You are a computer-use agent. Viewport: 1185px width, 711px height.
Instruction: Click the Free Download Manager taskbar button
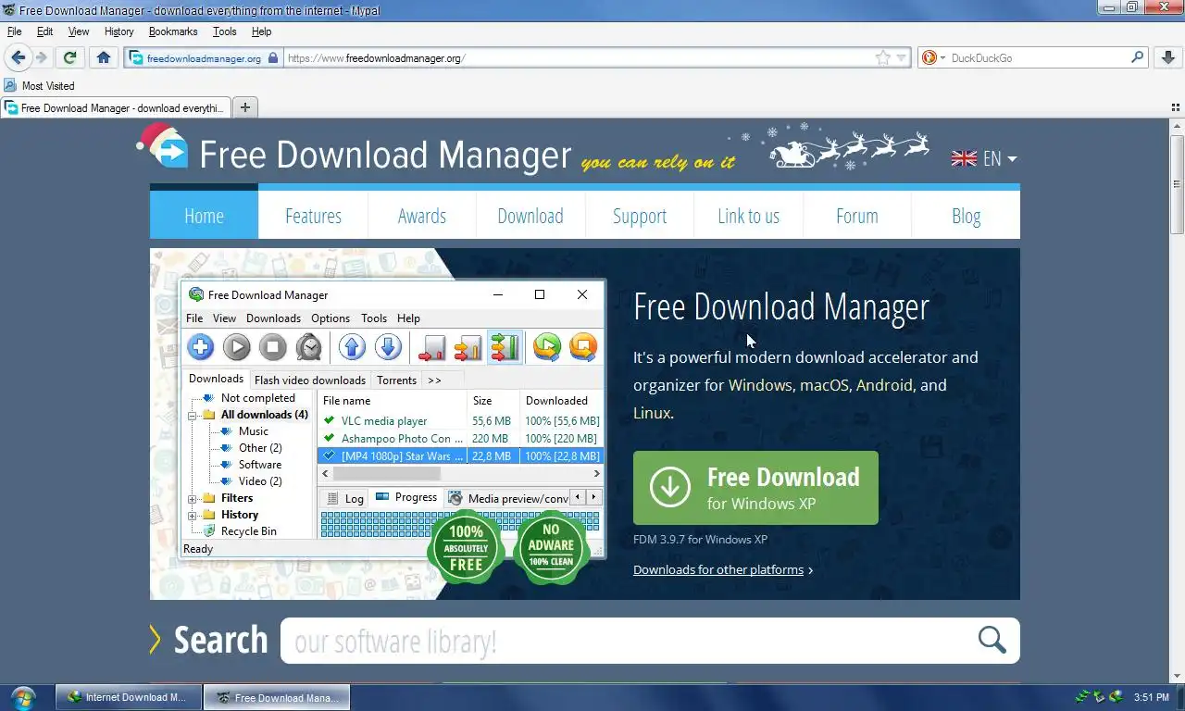click(x=277, y=697)
